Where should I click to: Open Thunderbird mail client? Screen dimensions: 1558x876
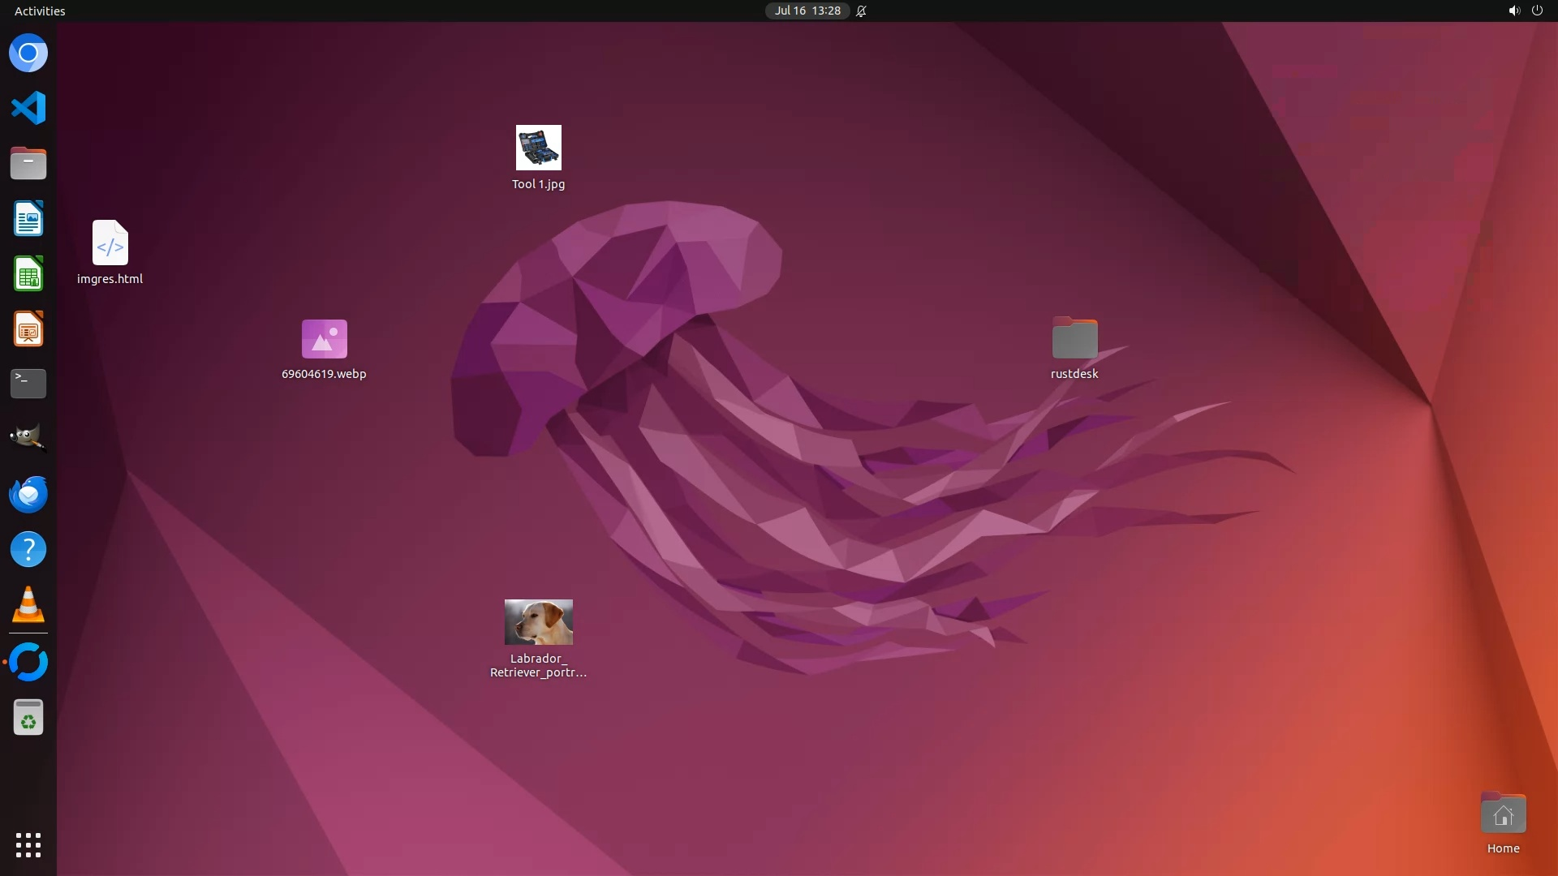click(28, 494)
